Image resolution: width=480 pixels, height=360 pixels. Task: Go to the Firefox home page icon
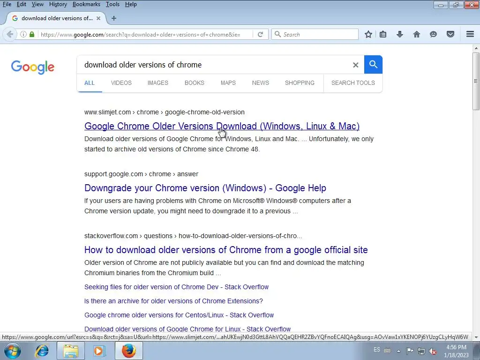(417, 34)
